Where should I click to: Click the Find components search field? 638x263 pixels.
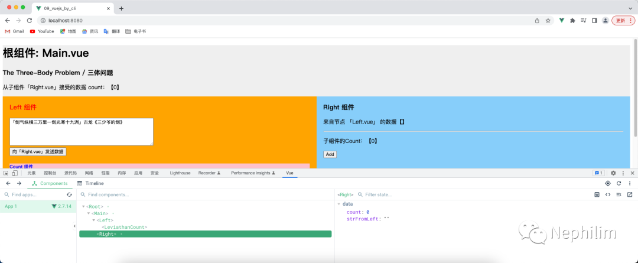tap(201, 194)
